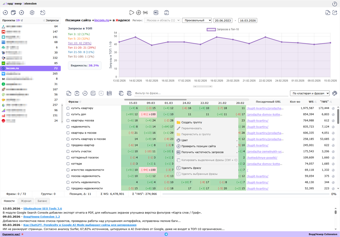The height and width of the screenshot is (237, 340).
Task: Click the palette icon beside cluster dropdown
Action: (x=335, y=93)
